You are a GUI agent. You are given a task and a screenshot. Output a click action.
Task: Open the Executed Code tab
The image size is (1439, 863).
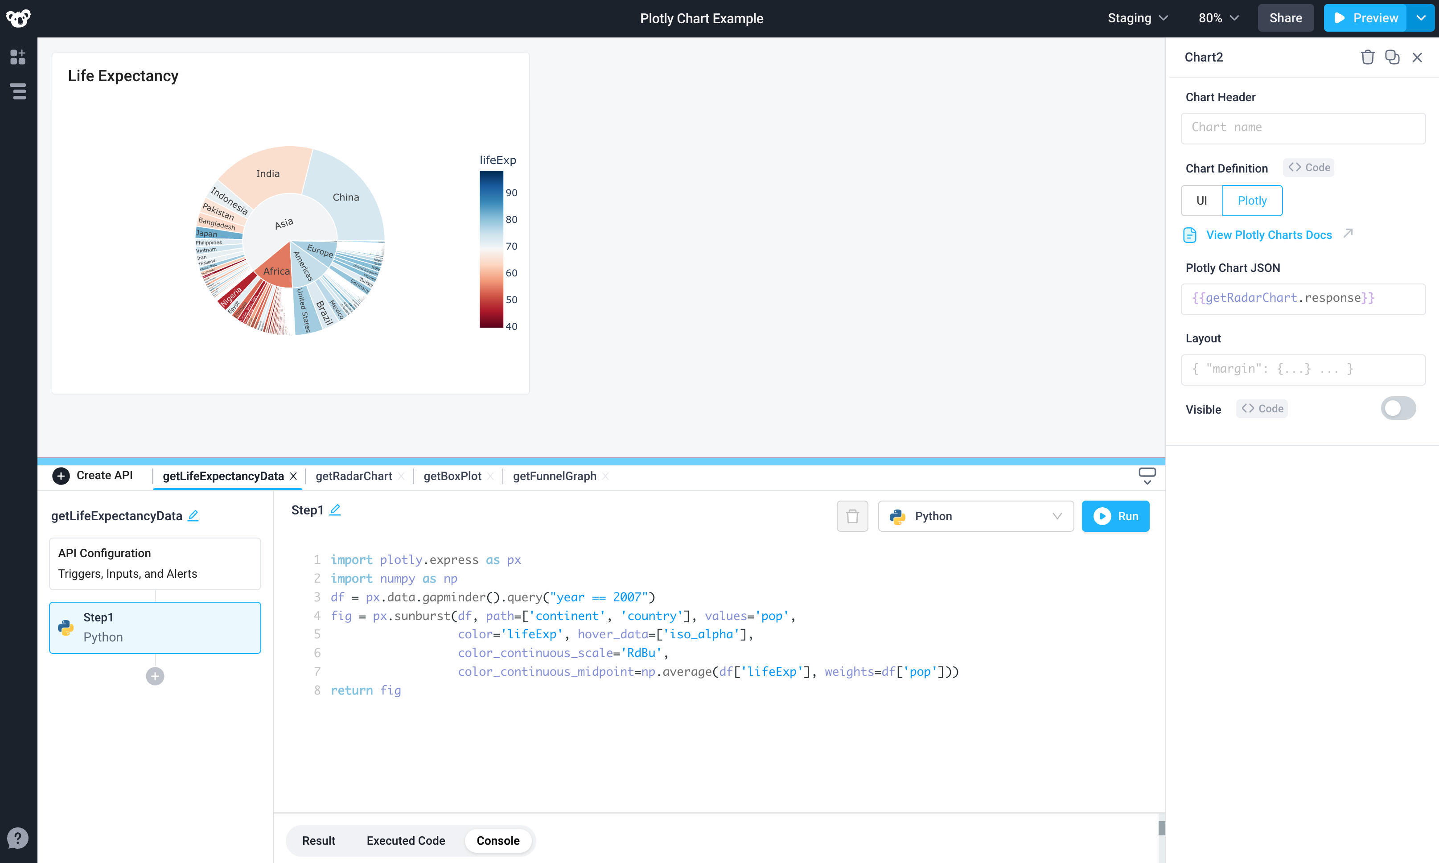point(405,840)
